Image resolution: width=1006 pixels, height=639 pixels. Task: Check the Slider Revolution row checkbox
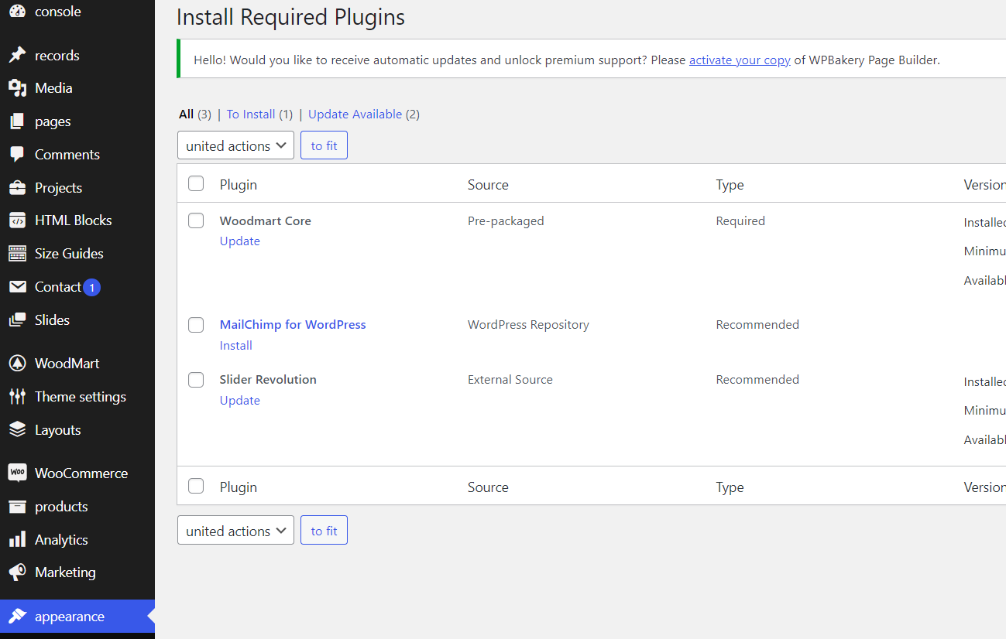(x=196, y=380)
